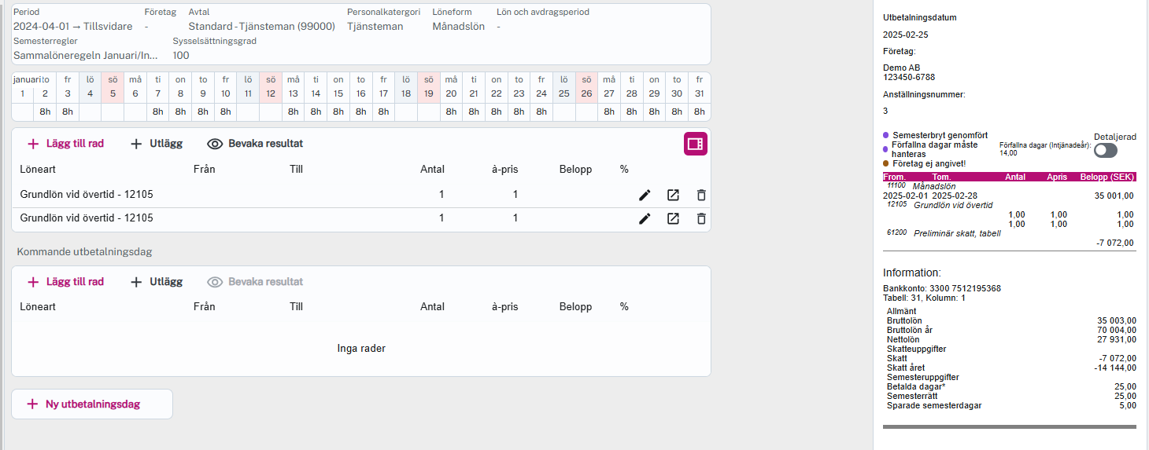
Task: Open the second Grundlön row in a new window
Action: click(x=673, y=218)
